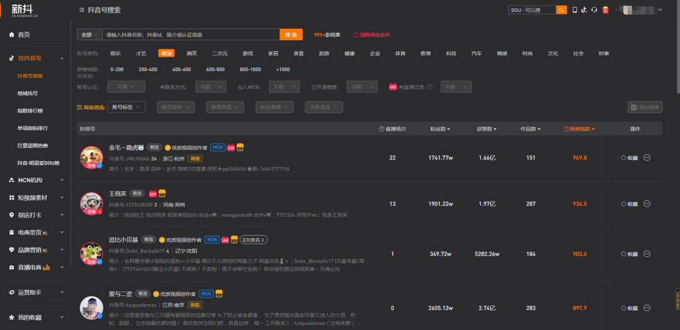Click the help icon beside 新榜指数 column
This screenshot has height=330, width=680.
click(x=567, y=129)
